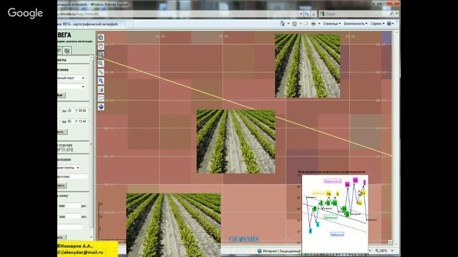Click the Zelenydar@mail.ru email text
The width and height of the screenshot is (458, 257).
point(82,252)
